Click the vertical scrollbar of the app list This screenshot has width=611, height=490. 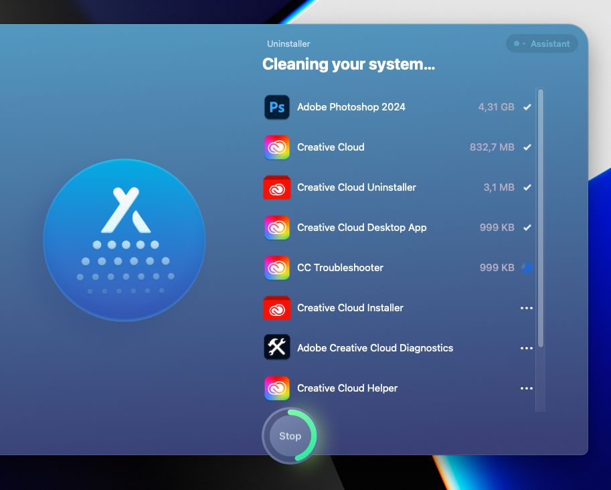coord(541,218)
